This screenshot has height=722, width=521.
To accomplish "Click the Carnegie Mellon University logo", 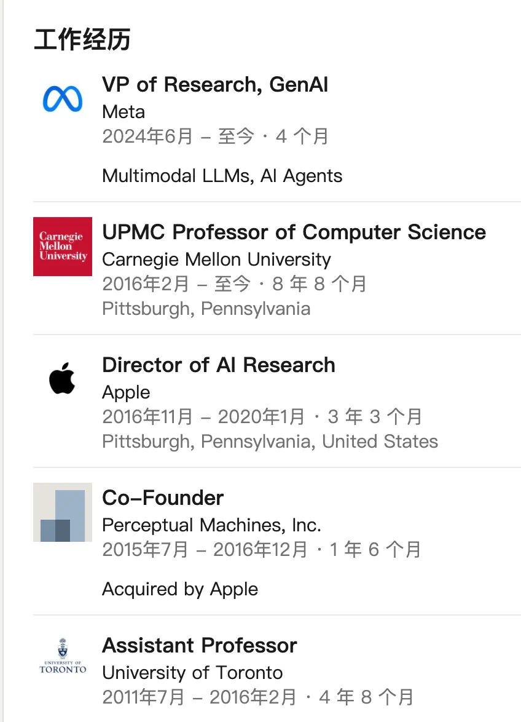I will (x=63, y=247).
